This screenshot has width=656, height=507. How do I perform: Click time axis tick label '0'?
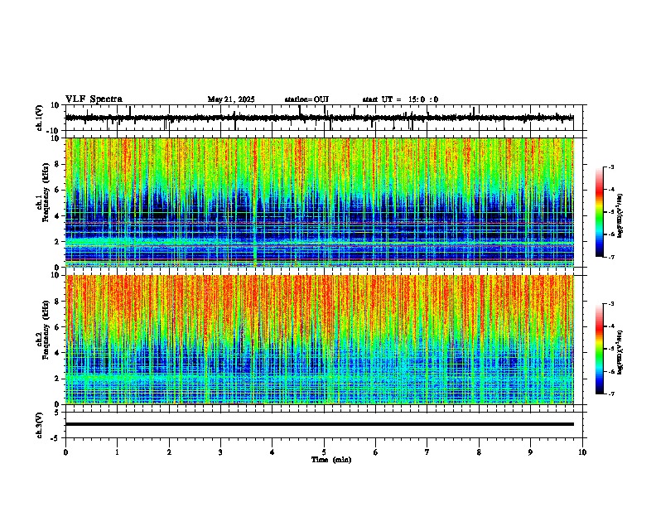(65, 452)
